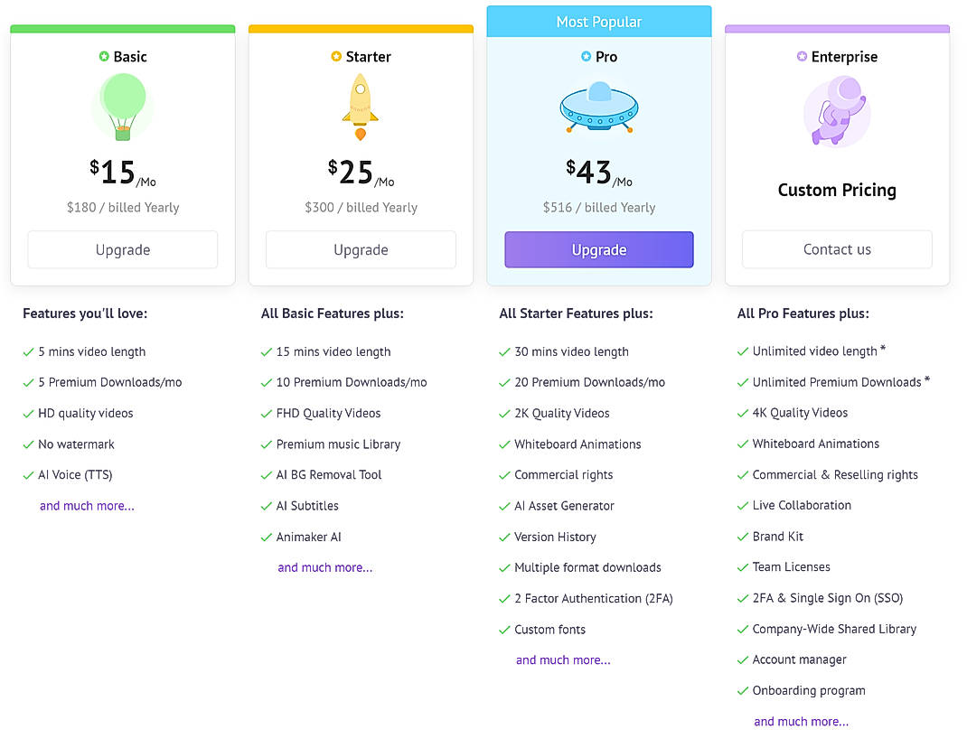Select the rocket icon in the Starter plan
Screen dimensions: 967x748
[x=361, y=107]
